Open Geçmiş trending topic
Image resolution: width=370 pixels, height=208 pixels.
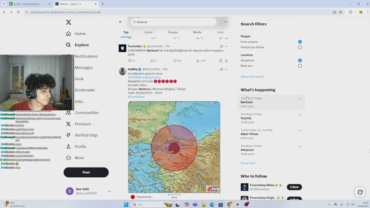tap(271, 118)
